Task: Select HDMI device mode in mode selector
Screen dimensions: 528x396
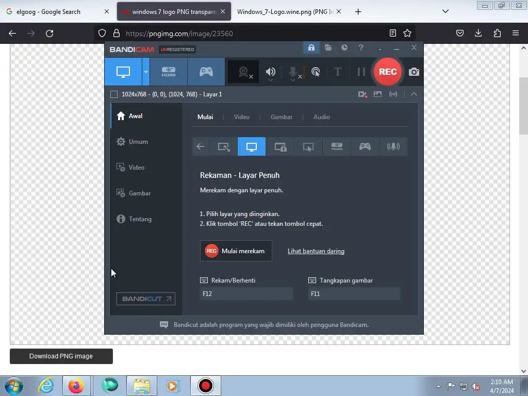Action: [x=337, y=146]
